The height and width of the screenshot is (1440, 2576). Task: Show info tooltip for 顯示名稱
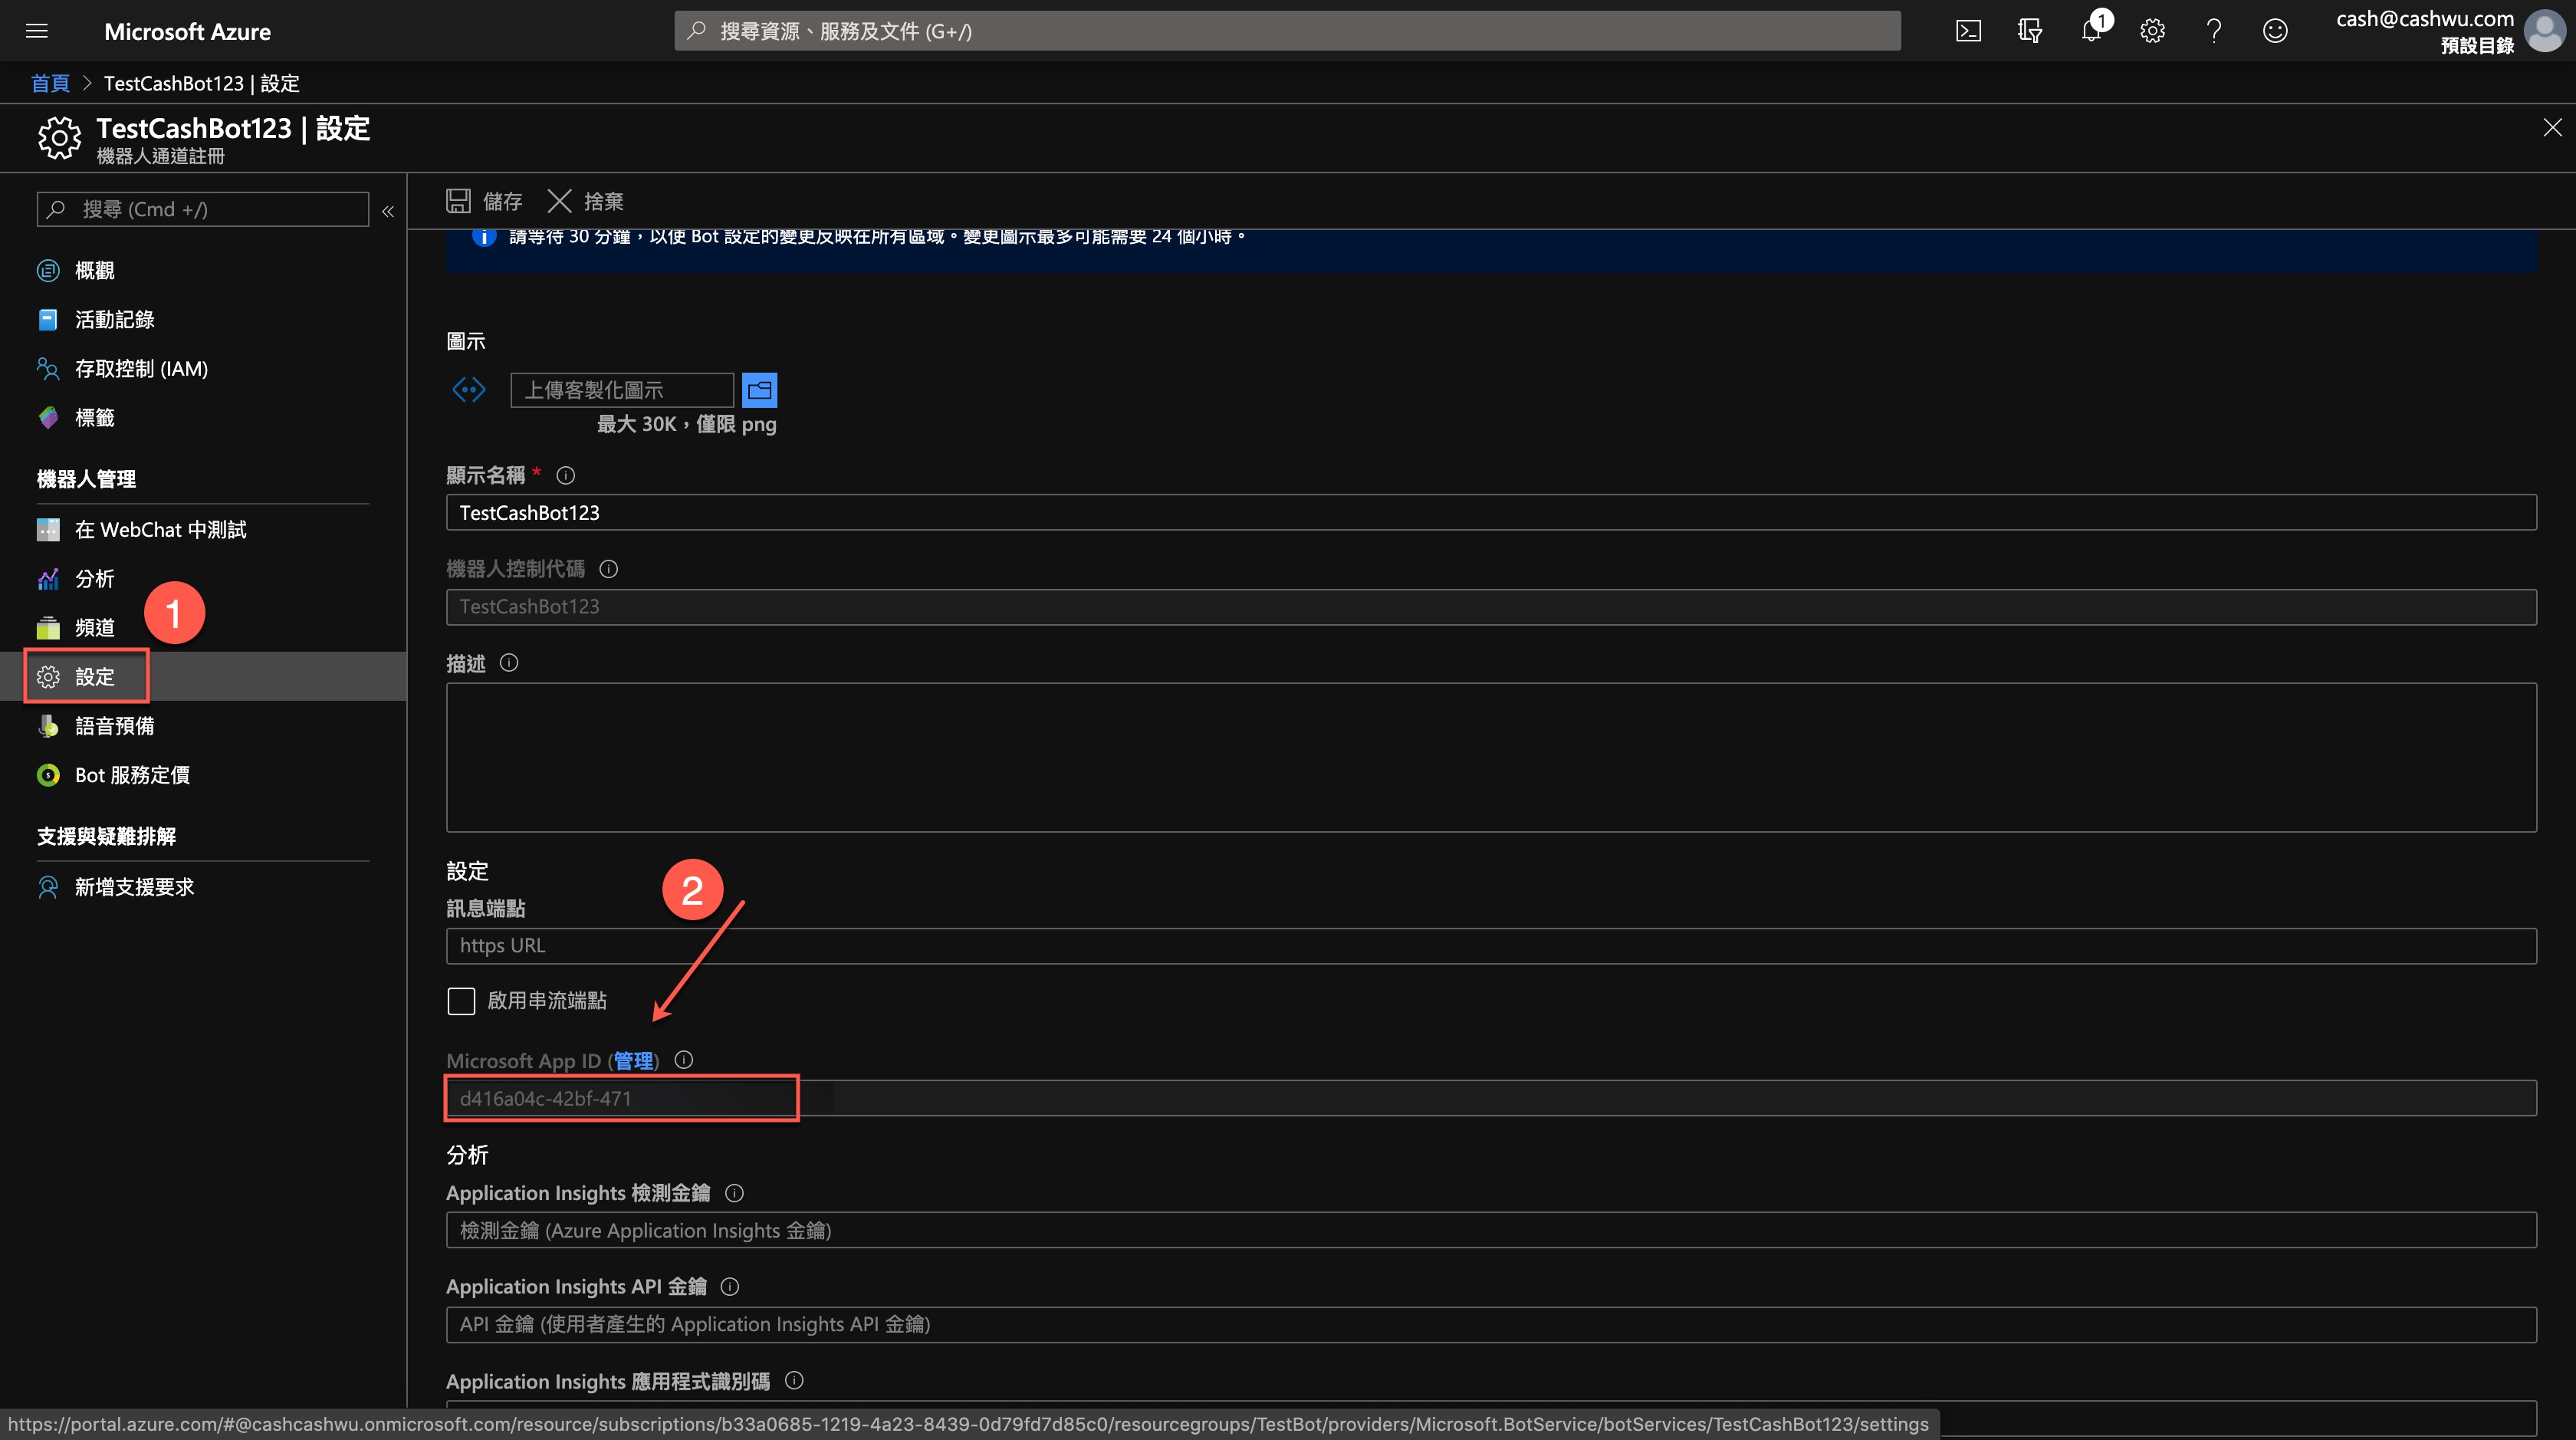point(565,475)
